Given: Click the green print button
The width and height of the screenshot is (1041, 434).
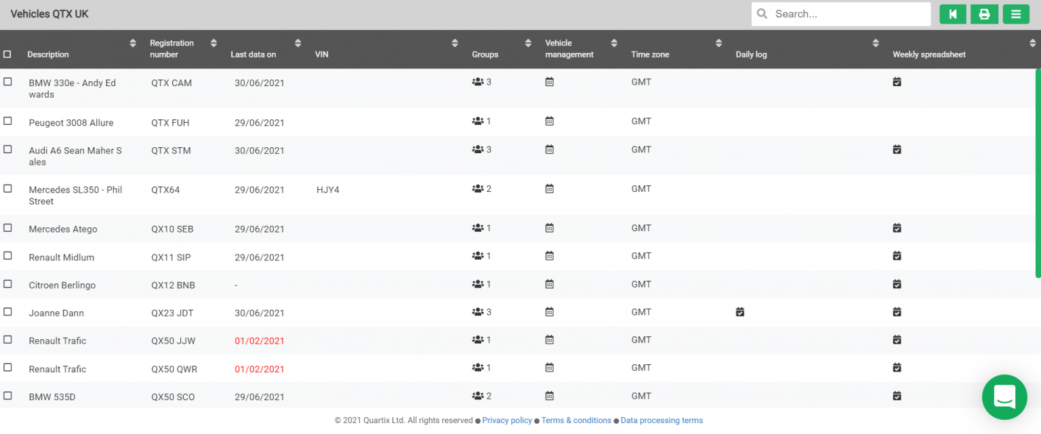Looking at the screenshot, I should [x=984, y=14].
